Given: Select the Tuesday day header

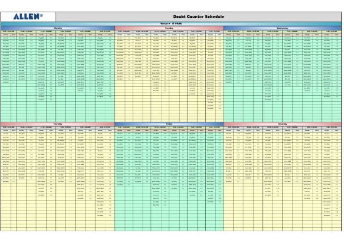Looking at the screenshot, I should pos(169,28).
